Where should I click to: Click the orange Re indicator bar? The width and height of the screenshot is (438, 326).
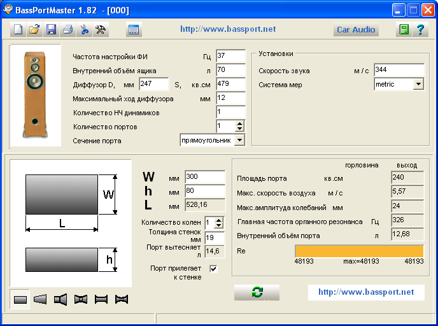pyautogui.click(x=359, y=251)
